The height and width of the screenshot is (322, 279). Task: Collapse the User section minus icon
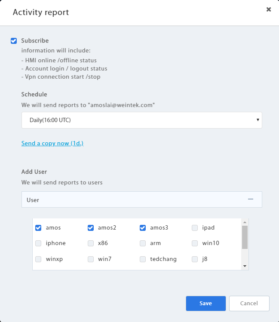251,199
